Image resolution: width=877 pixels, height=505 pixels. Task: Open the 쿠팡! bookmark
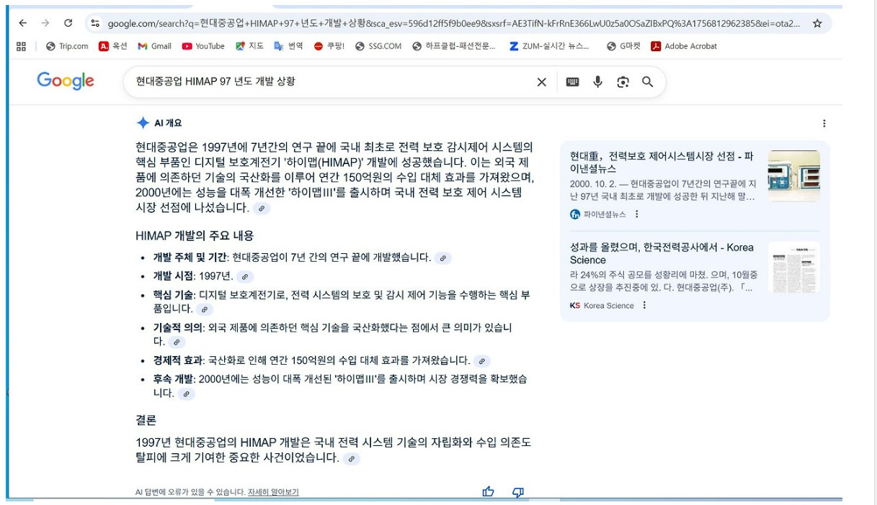tap(329, 46)
